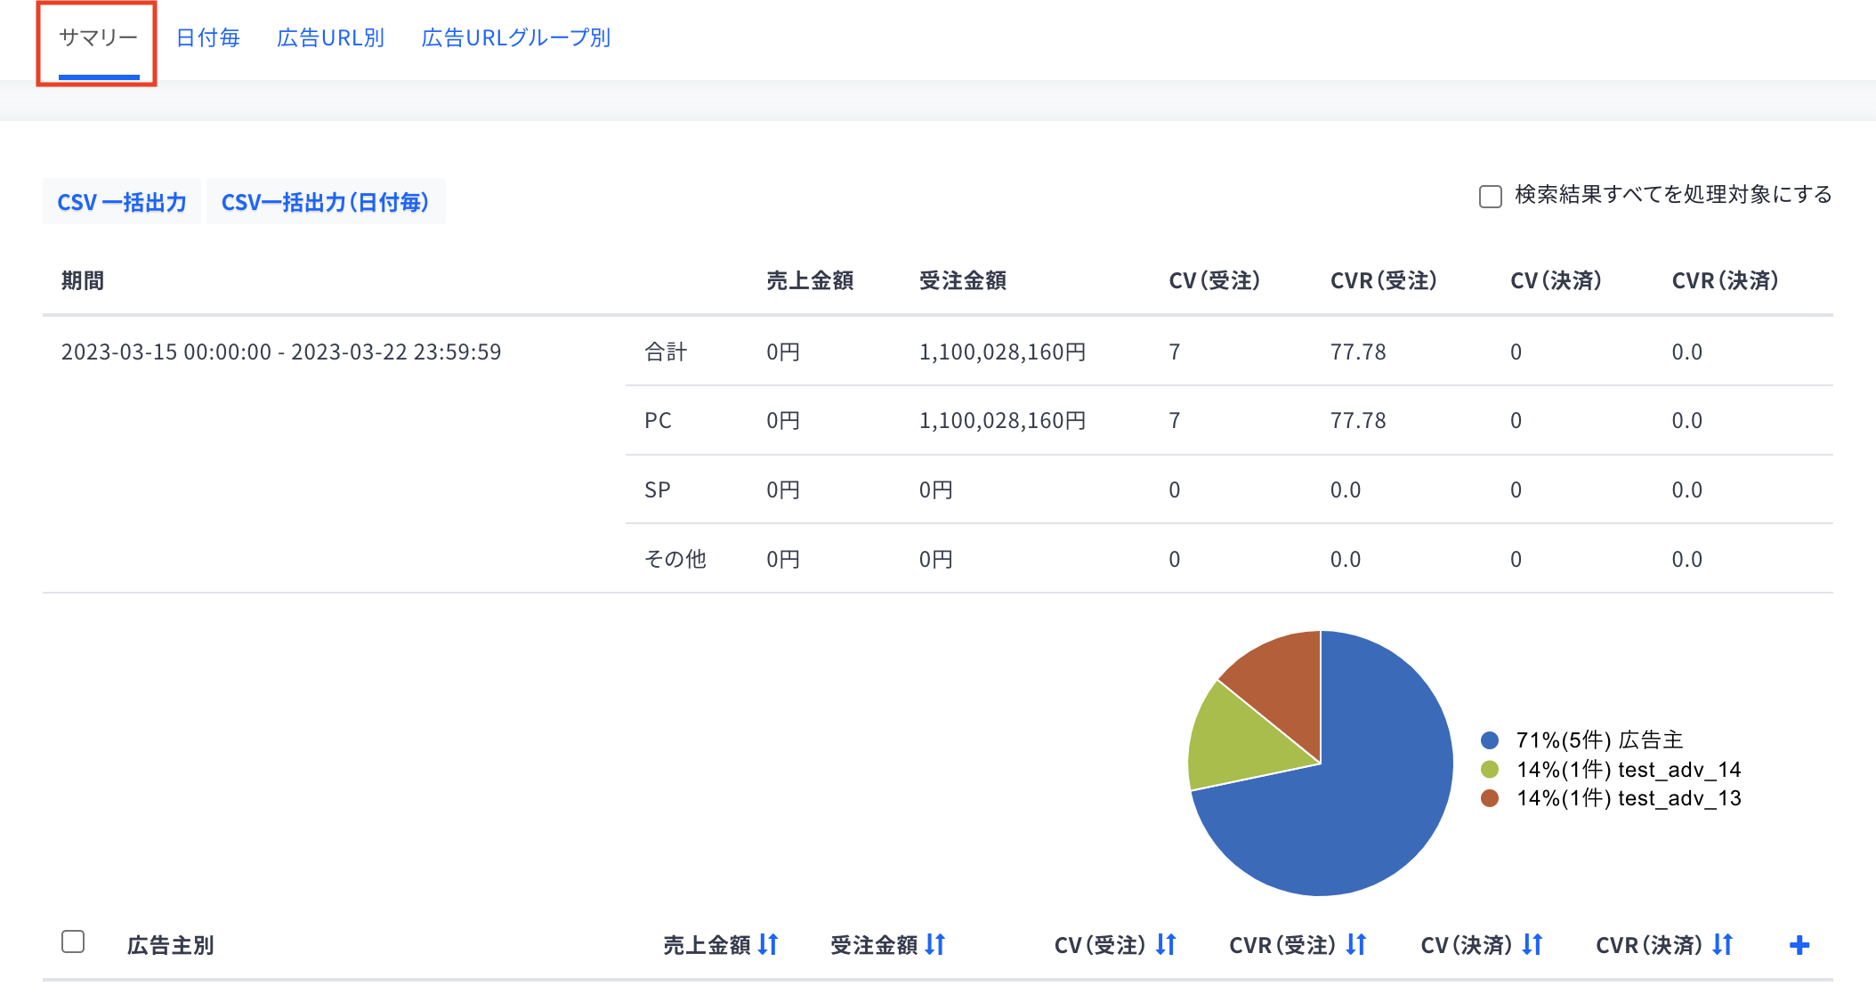
Task: Click the blue plus icon to add columns
Action: coord(1799,945)
